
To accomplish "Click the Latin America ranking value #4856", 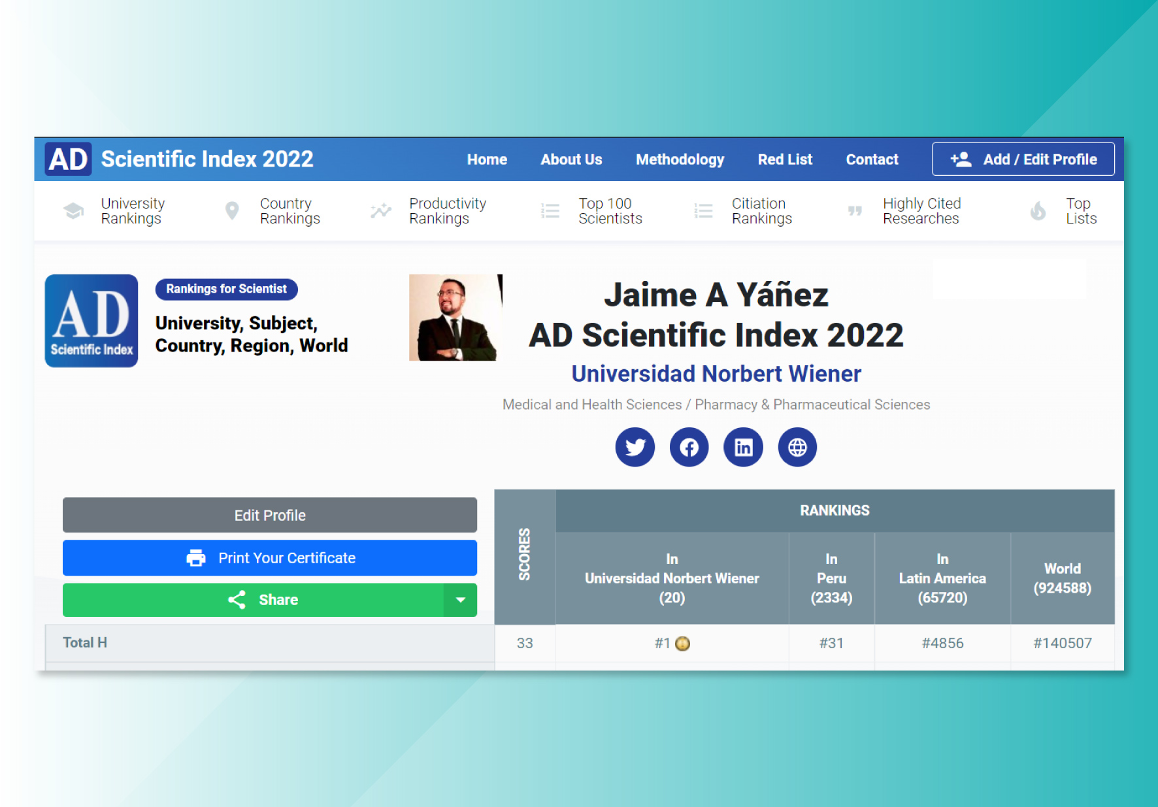I will pyautogui.click(x=942, y=644).
